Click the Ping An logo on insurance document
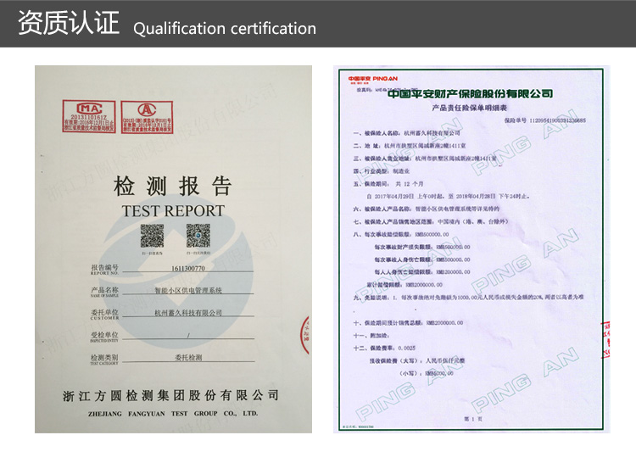This screenshot has width=636, height=463. coord(373,79)
